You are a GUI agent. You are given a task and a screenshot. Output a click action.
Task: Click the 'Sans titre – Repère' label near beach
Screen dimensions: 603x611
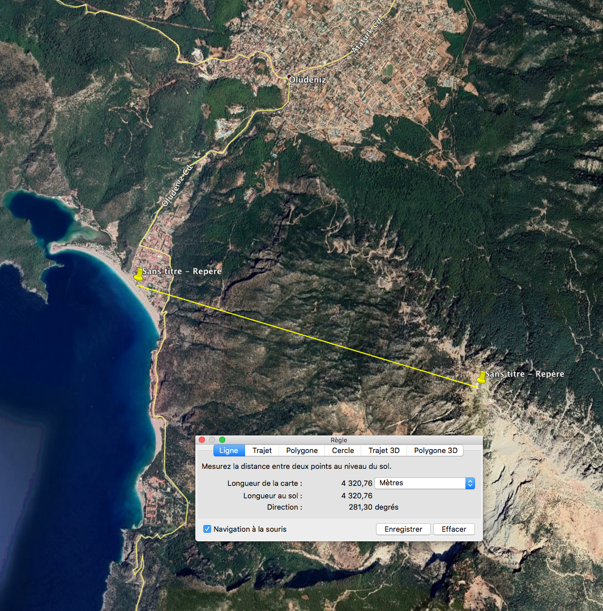(x=182, y=271)
